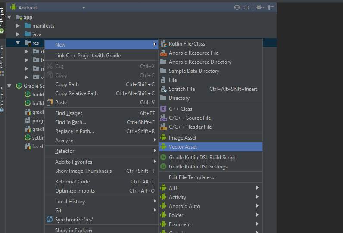Click the Android Resource File icon

(x=163, y=53)
